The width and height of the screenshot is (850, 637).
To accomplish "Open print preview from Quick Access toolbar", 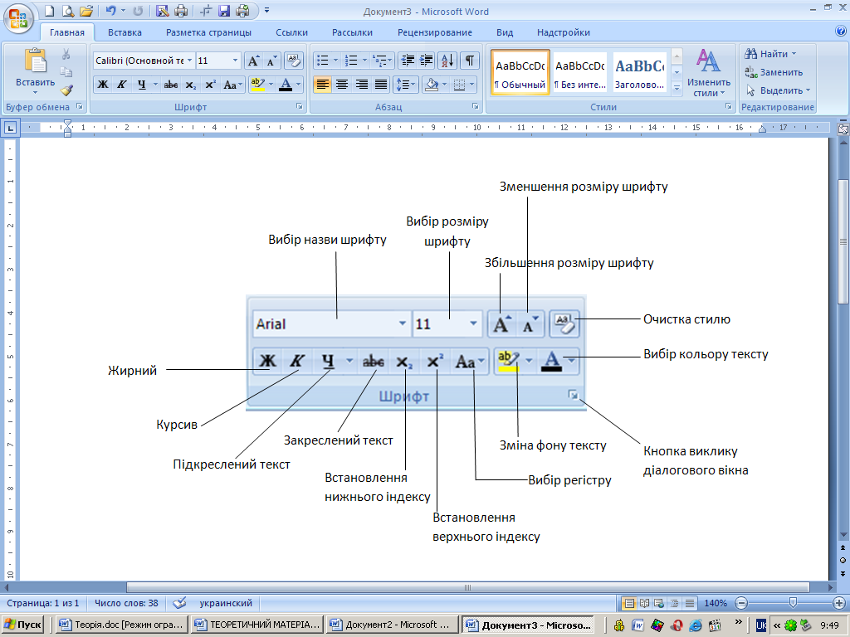I will tap(68, 11).
